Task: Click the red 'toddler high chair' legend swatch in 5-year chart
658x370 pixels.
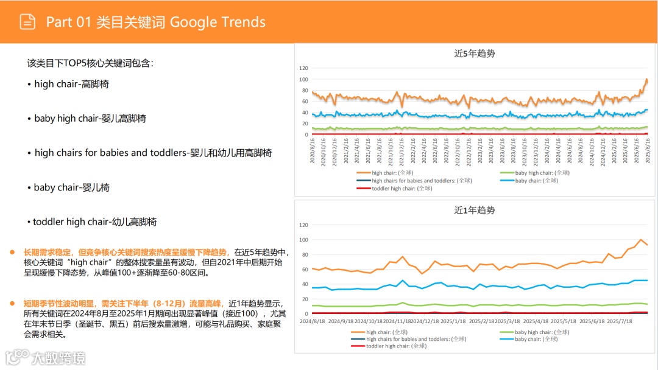Action: pos(363,189)
